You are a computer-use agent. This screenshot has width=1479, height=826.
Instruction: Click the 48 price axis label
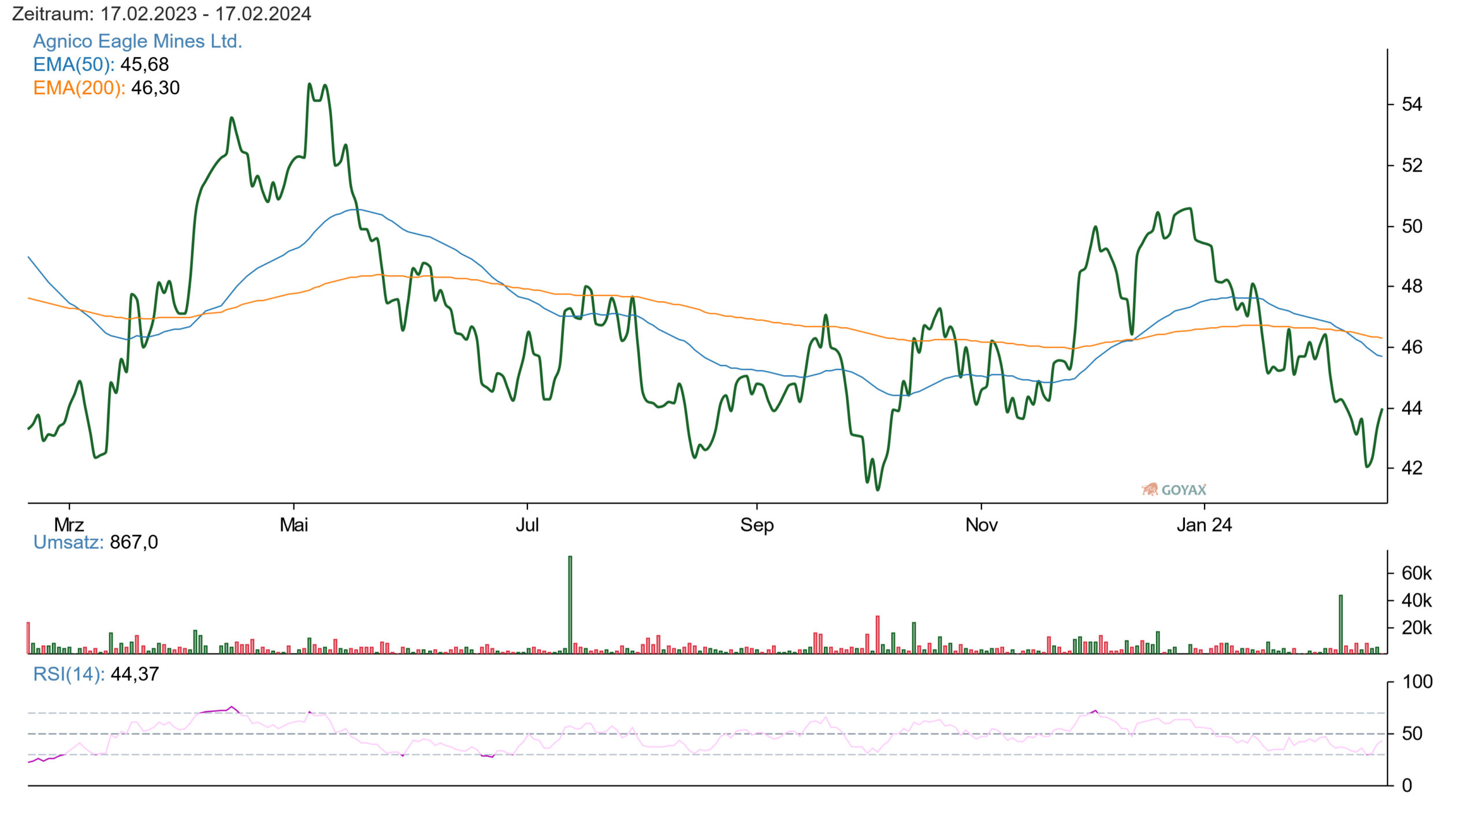(x=1412, y=286)
